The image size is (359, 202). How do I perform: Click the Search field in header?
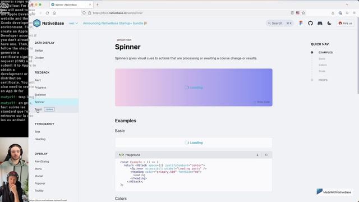click(279, 23)
